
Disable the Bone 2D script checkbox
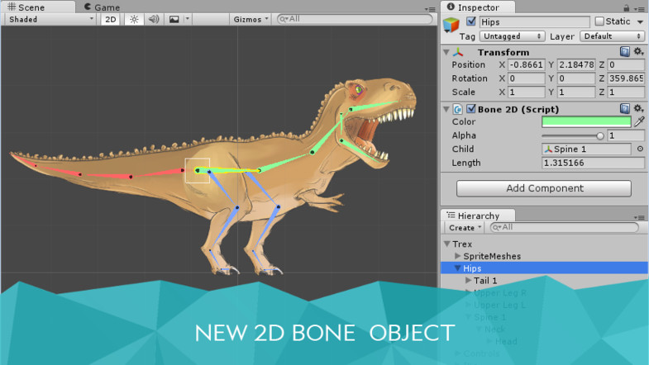coord(471,109)
